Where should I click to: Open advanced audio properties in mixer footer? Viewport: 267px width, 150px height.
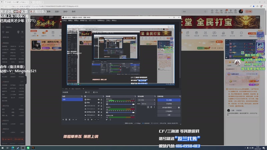click(x=107, y=120)
